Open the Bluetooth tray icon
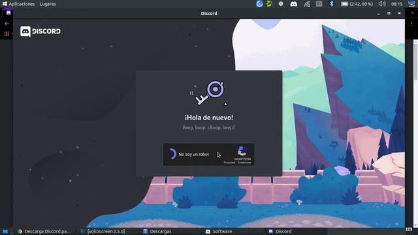The image size is (418, 235). pos(331,4)
